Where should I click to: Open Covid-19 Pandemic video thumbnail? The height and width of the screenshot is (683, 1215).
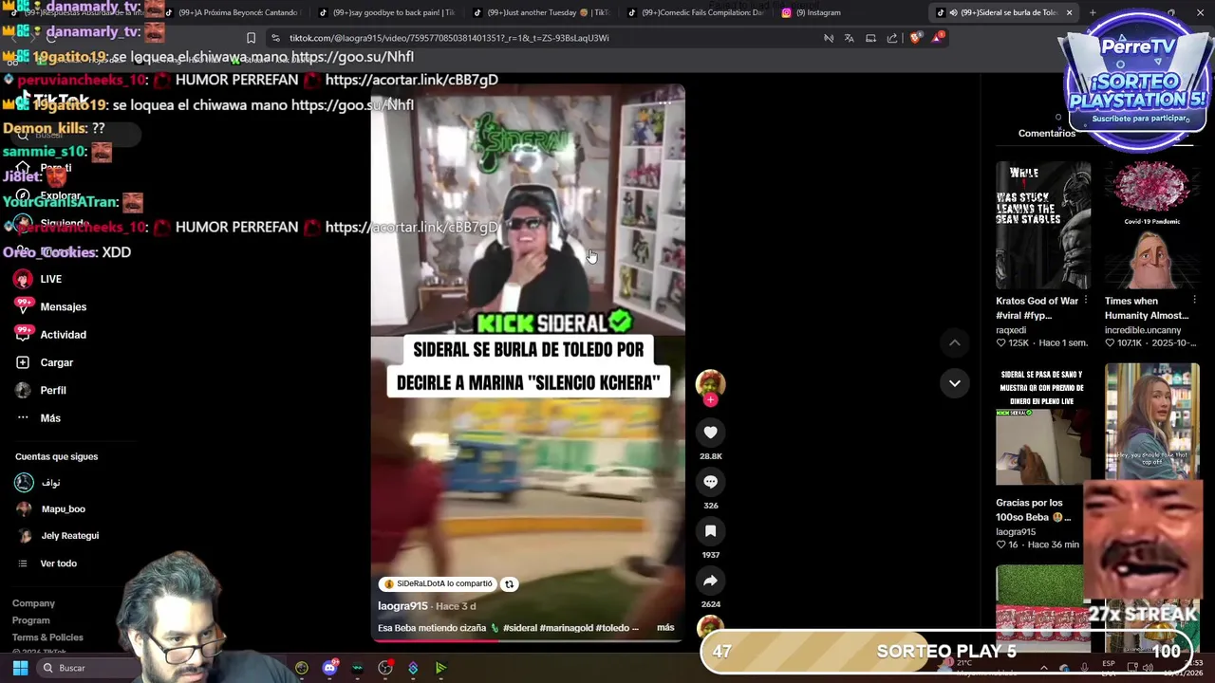point(1151,225)
